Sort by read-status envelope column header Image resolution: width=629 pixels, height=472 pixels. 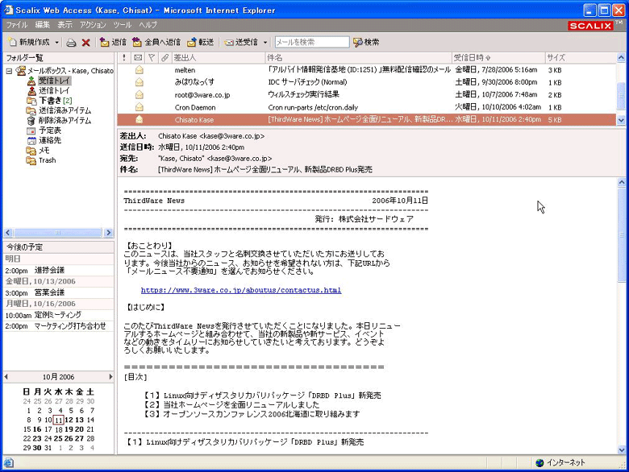click(138, 58)
